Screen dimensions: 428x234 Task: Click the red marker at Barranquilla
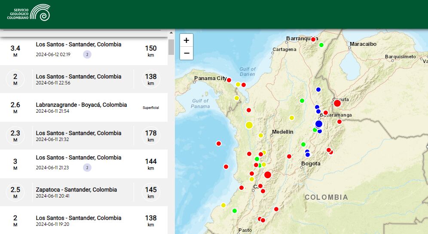[x=313, y=39]
